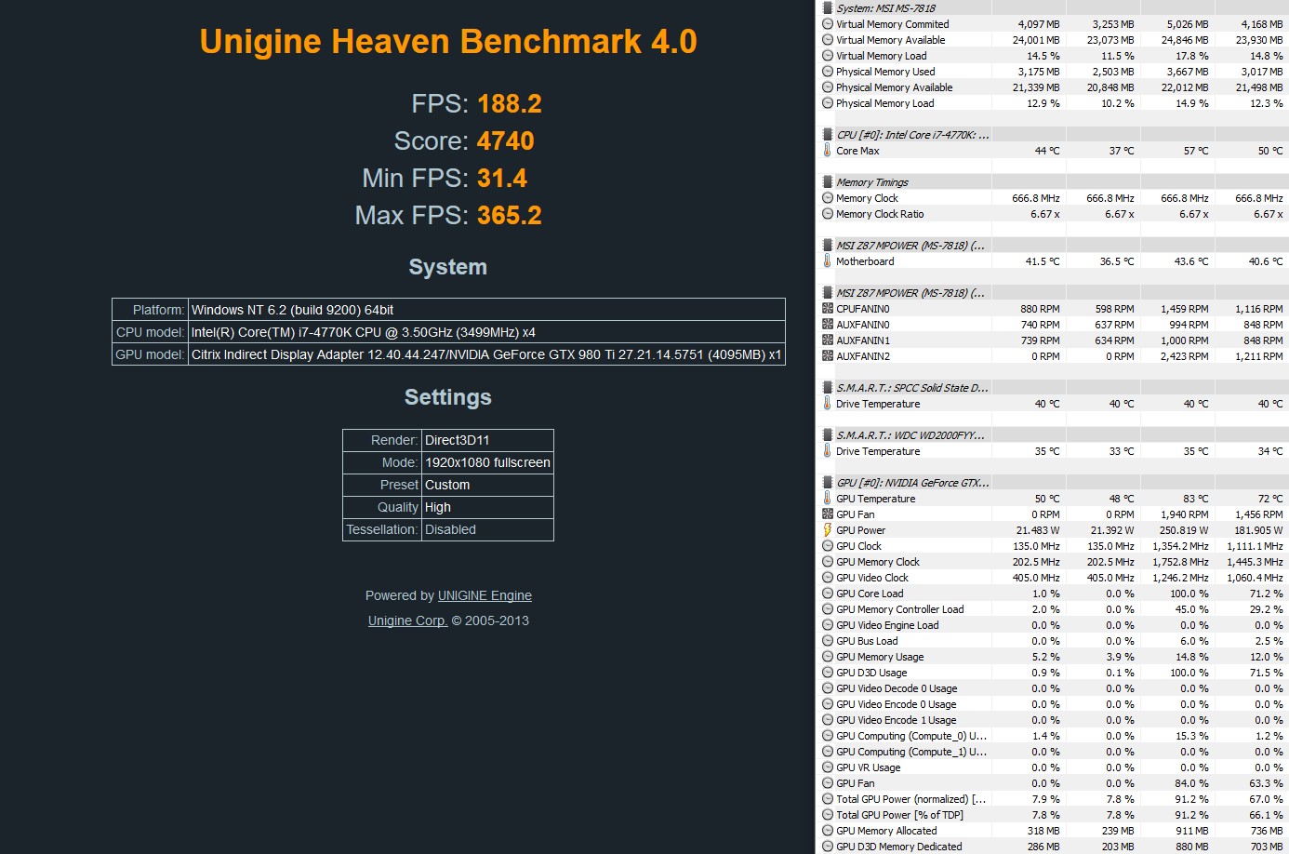Viewport: 1289px width, 854px height.
Task: Click the GPU Memory Controller Load label
Action: [x=899, y=609]
